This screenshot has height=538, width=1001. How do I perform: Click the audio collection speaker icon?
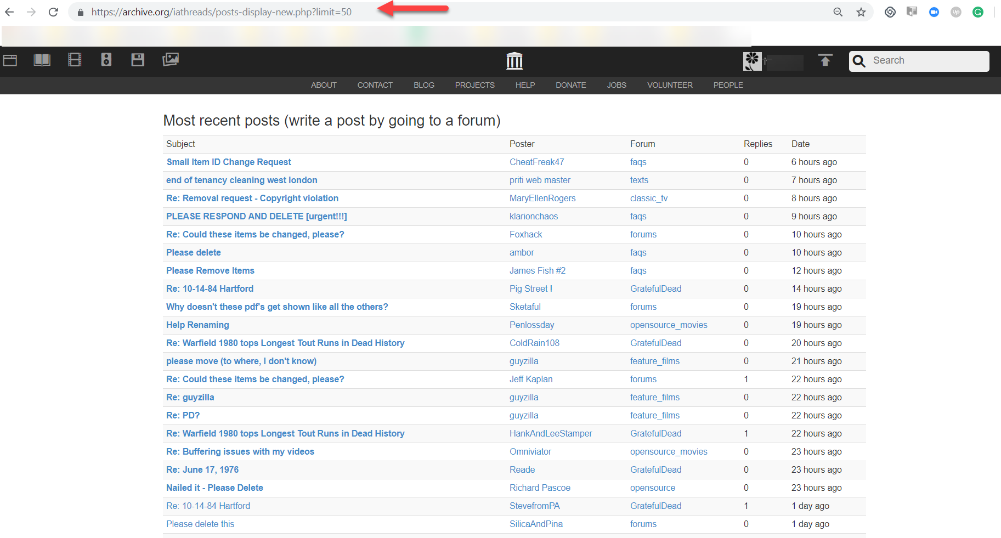click(106, 59)
